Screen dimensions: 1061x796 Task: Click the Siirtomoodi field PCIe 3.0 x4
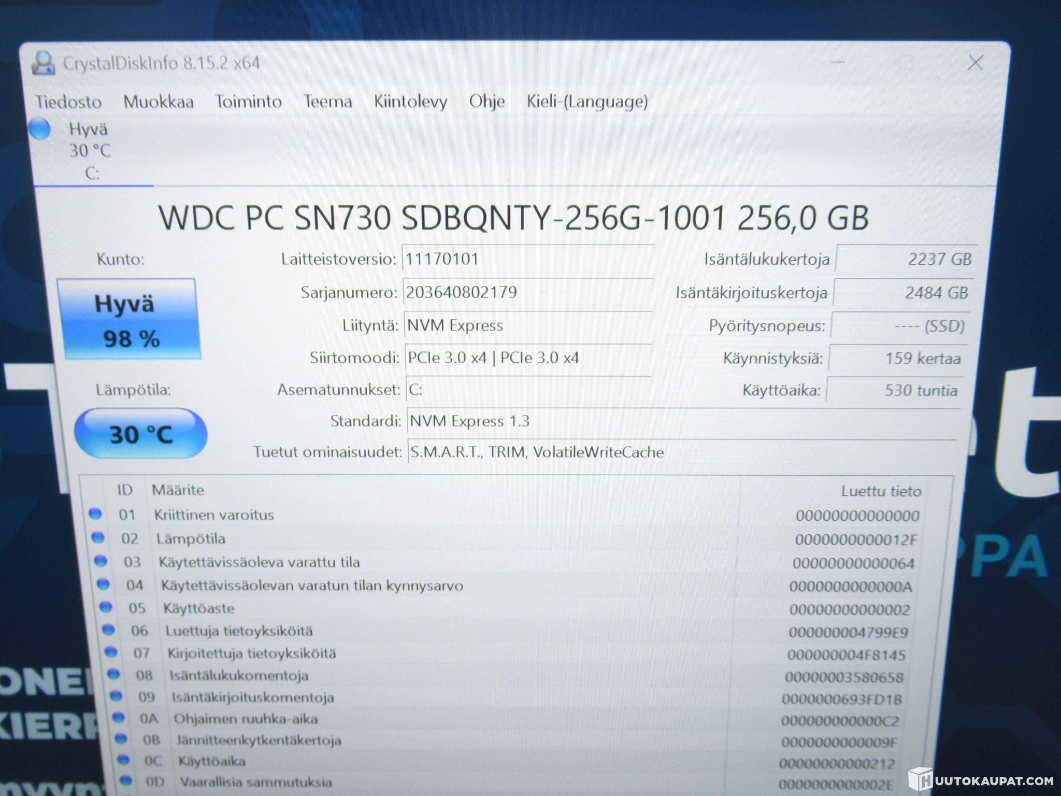pos(527,358)
